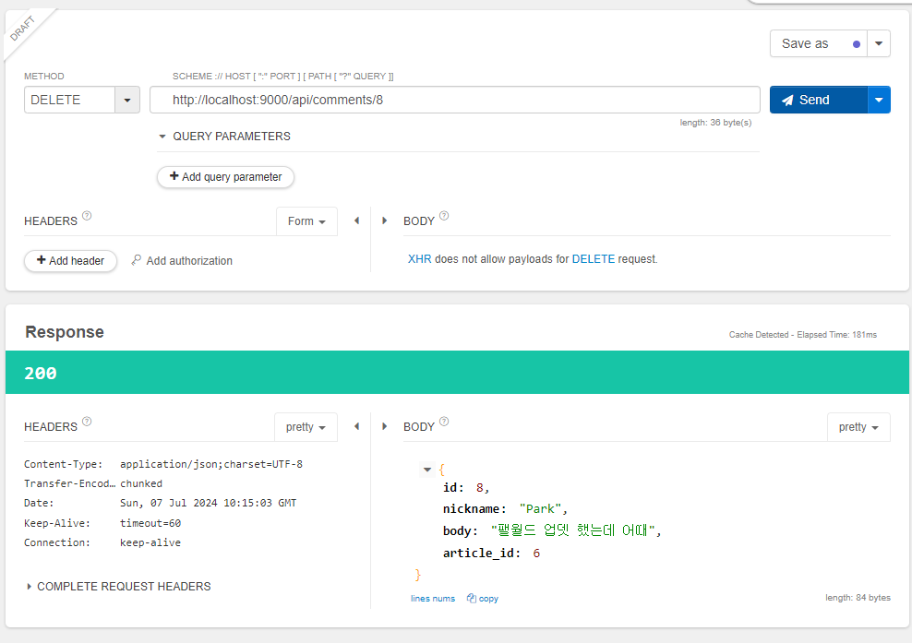
Task: Click the request URL input field
Action: click(x=455, y=100)
